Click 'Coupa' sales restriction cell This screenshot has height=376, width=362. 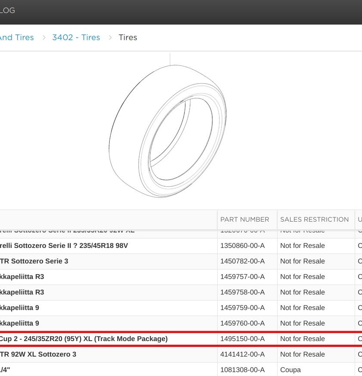pyautogui.click(x=290, y=370)
